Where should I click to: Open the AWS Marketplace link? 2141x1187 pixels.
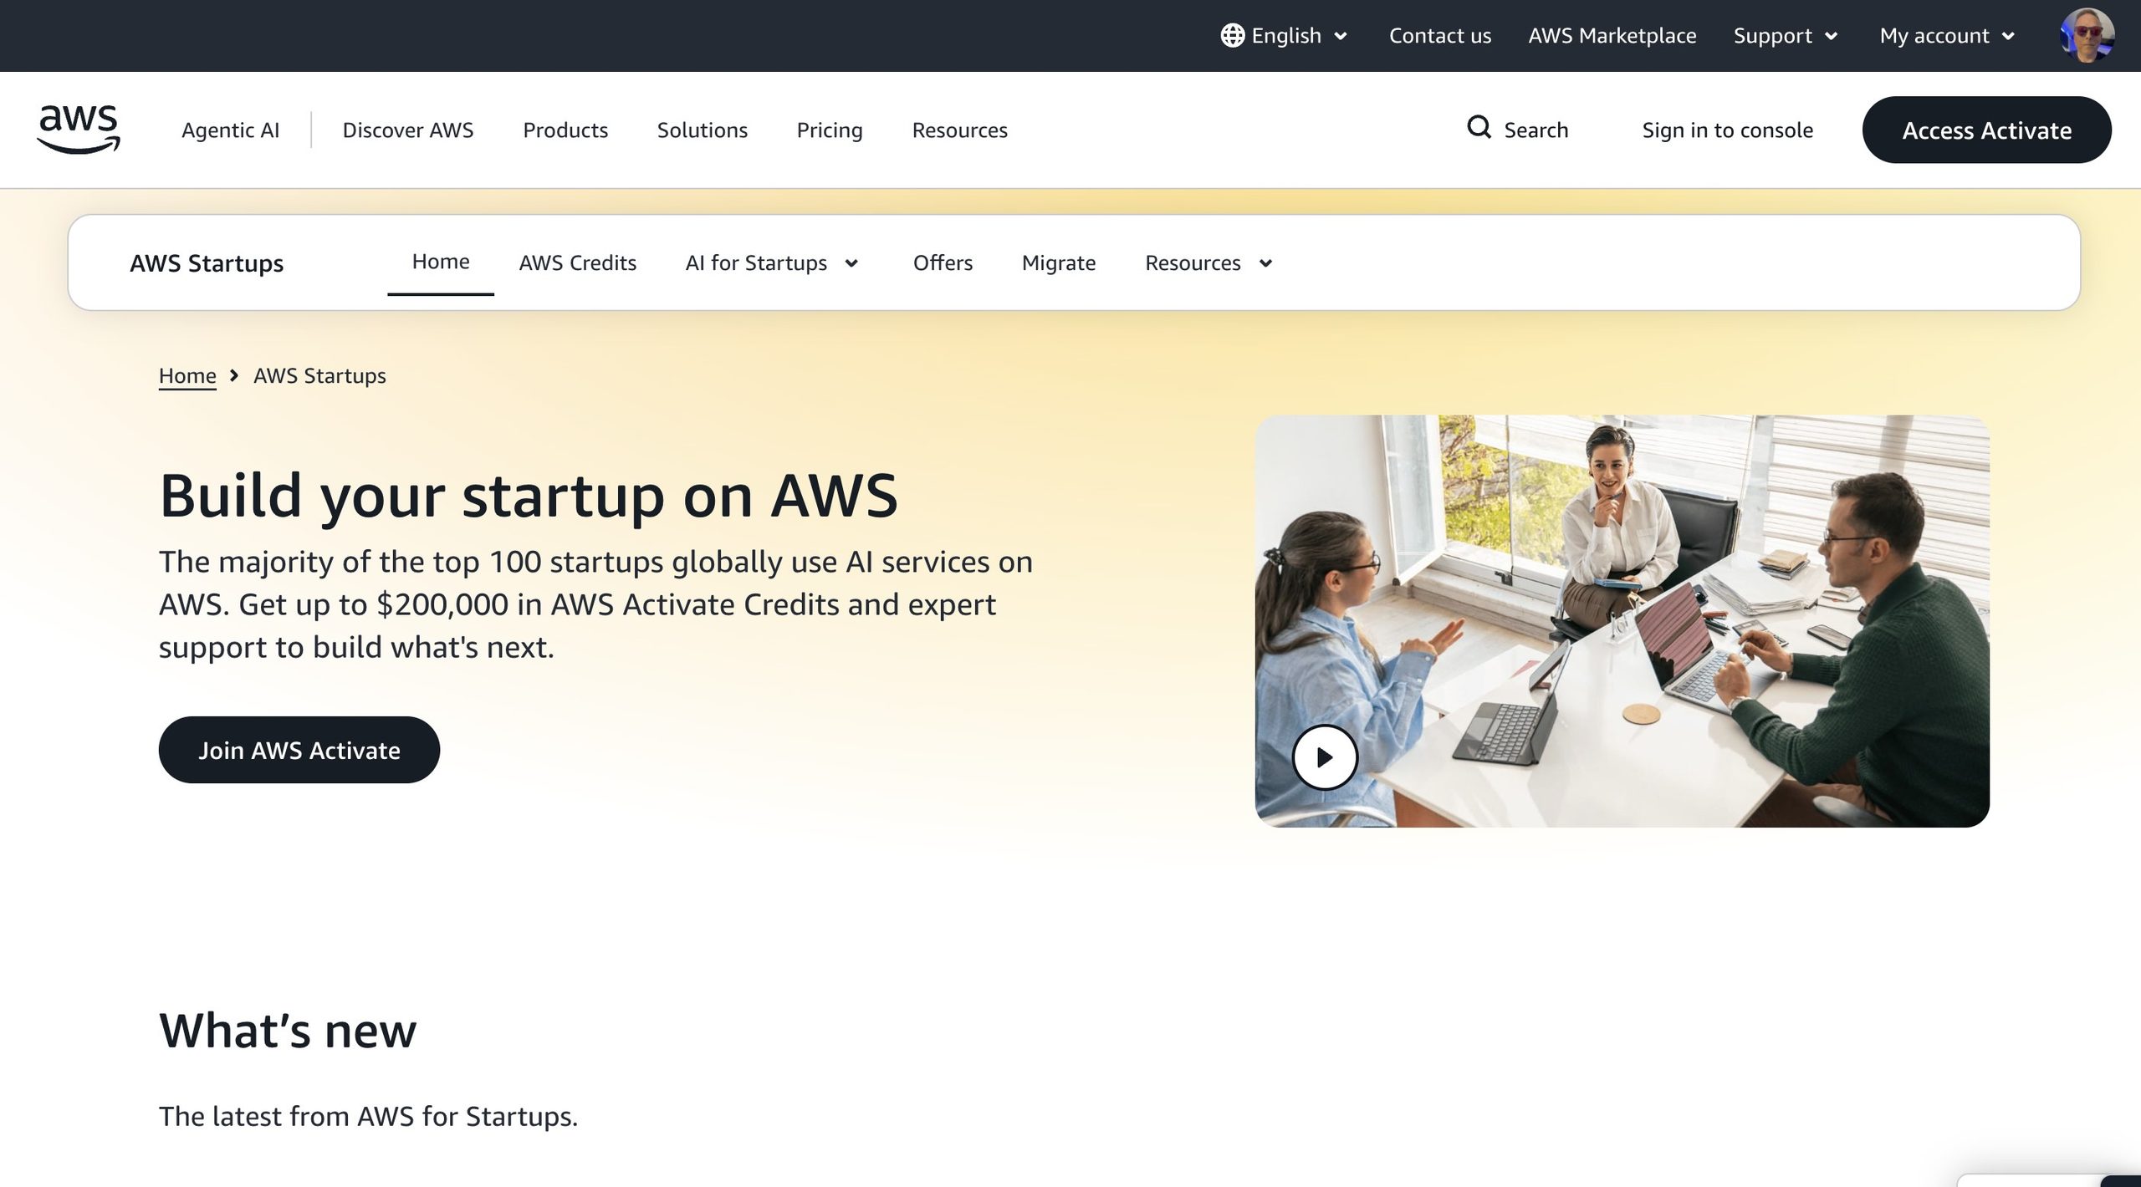1612,36
